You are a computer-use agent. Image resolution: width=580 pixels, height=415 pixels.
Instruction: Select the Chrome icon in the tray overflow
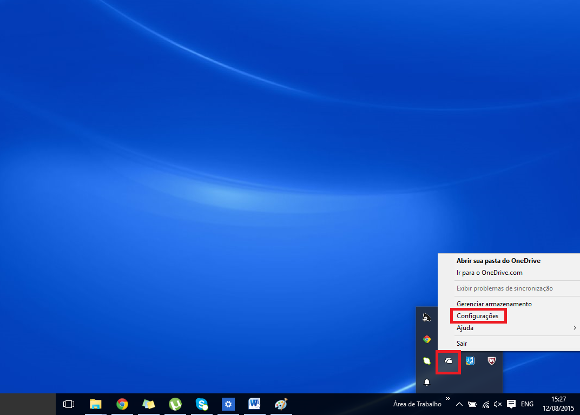(427, 339)
